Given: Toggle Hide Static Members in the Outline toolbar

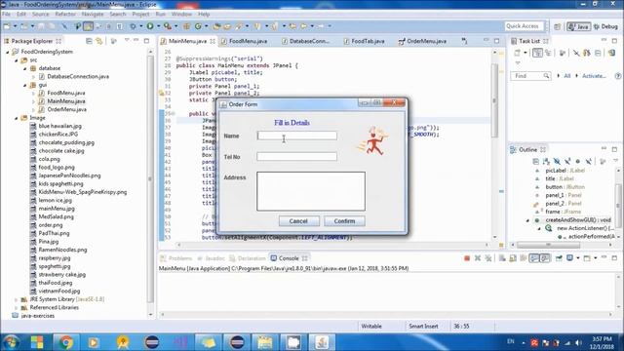Looking at the screenshot, I should (x=567, y=161).
